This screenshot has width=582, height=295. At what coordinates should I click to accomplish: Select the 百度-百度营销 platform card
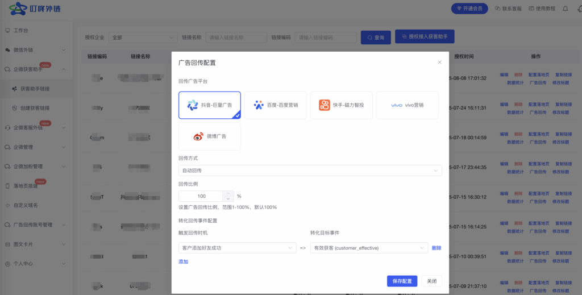click(x=276, y=105)
